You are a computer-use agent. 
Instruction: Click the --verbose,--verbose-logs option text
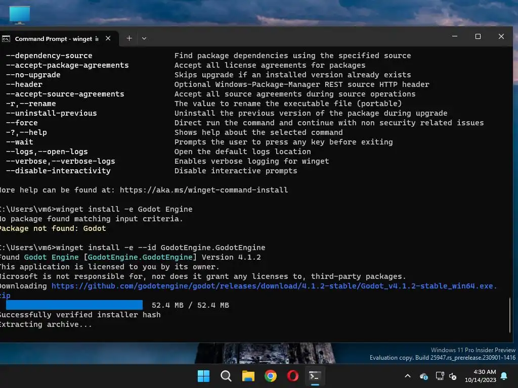pyautogui.click(x=61, y=161)
